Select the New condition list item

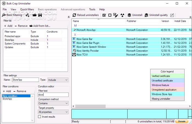16,96
